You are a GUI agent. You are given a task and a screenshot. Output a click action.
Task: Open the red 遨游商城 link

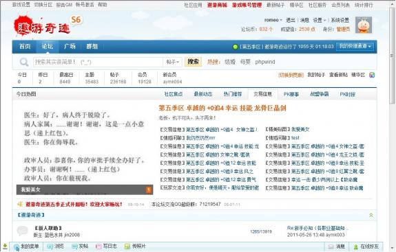click(x=217, y=5)
